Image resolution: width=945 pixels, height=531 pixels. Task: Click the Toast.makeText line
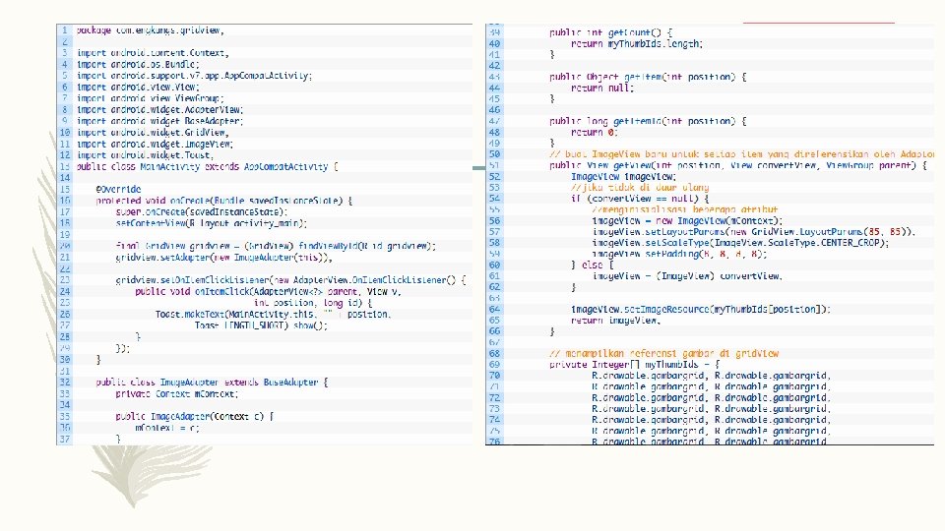pos(273,315)
